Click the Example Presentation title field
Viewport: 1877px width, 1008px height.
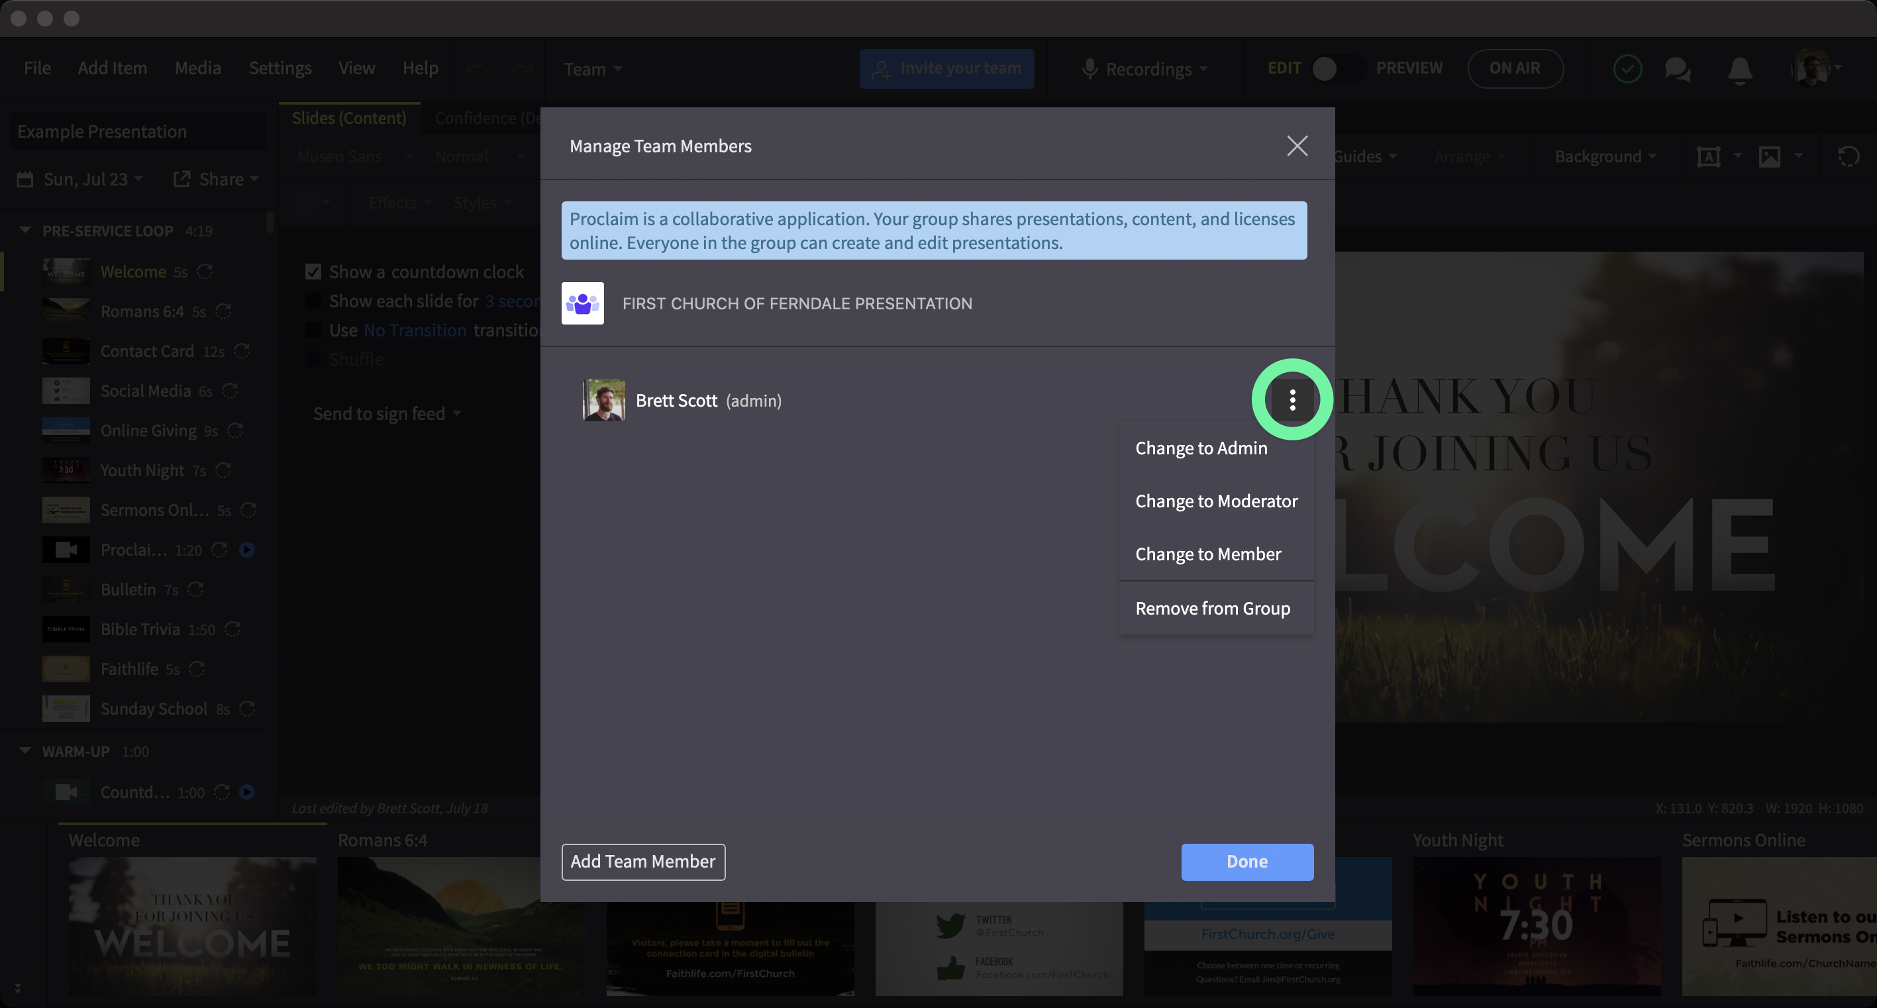click(138, 131)
